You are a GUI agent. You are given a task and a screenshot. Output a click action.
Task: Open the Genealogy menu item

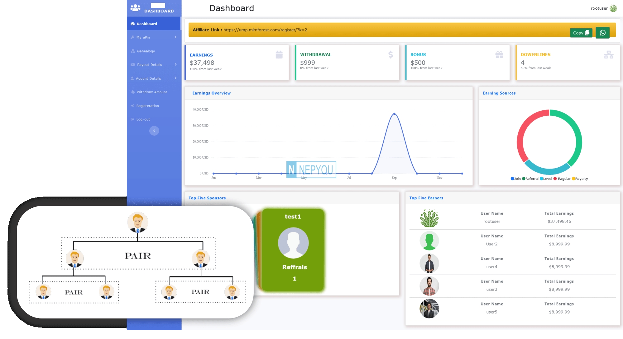click(146, 51)
